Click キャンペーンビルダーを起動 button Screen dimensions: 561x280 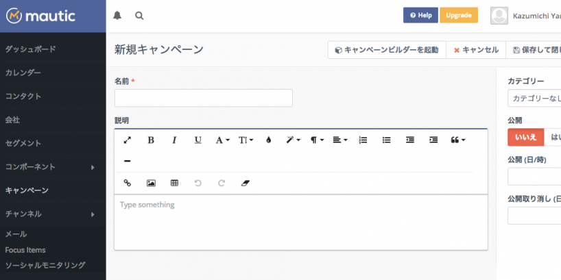click(387, 50)
